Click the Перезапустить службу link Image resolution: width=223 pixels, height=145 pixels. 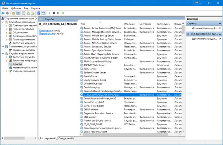pyautogui.click(x=47, y=34)
